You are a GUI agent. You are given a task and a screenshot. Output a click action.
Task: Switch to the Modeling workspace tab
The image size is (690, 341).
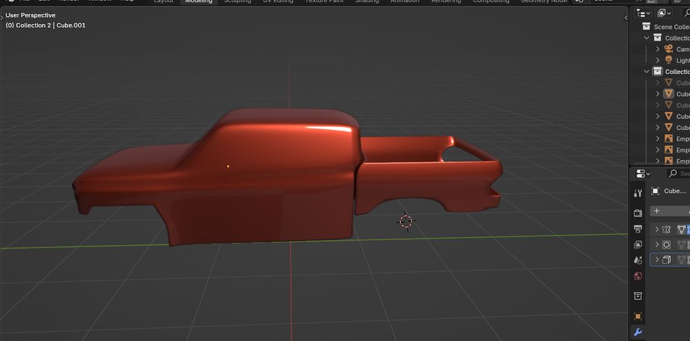pyautogui.click(x=199, y=1)
